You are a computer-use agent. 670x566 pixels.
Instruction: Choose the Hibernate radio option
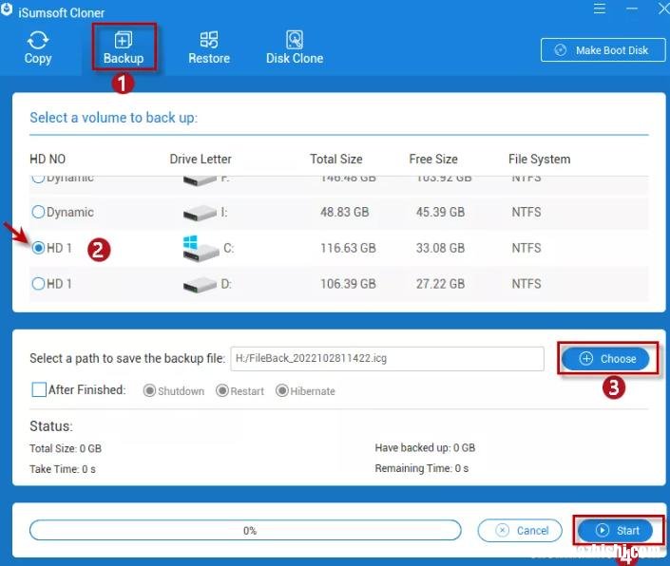click(282, 390)
